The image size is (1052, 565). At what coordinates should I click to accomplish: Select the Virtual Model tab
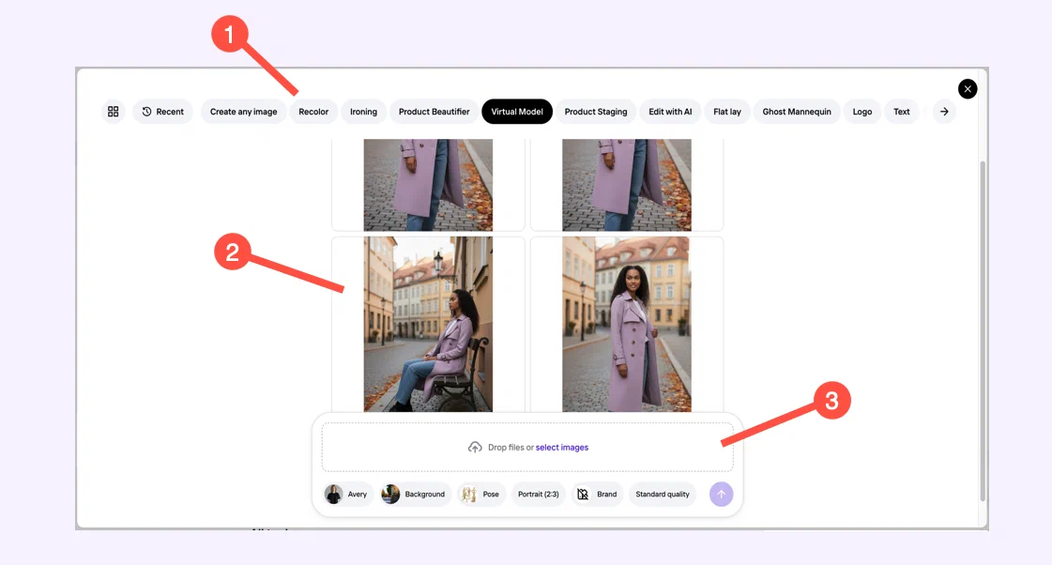(x=517, y=112)
